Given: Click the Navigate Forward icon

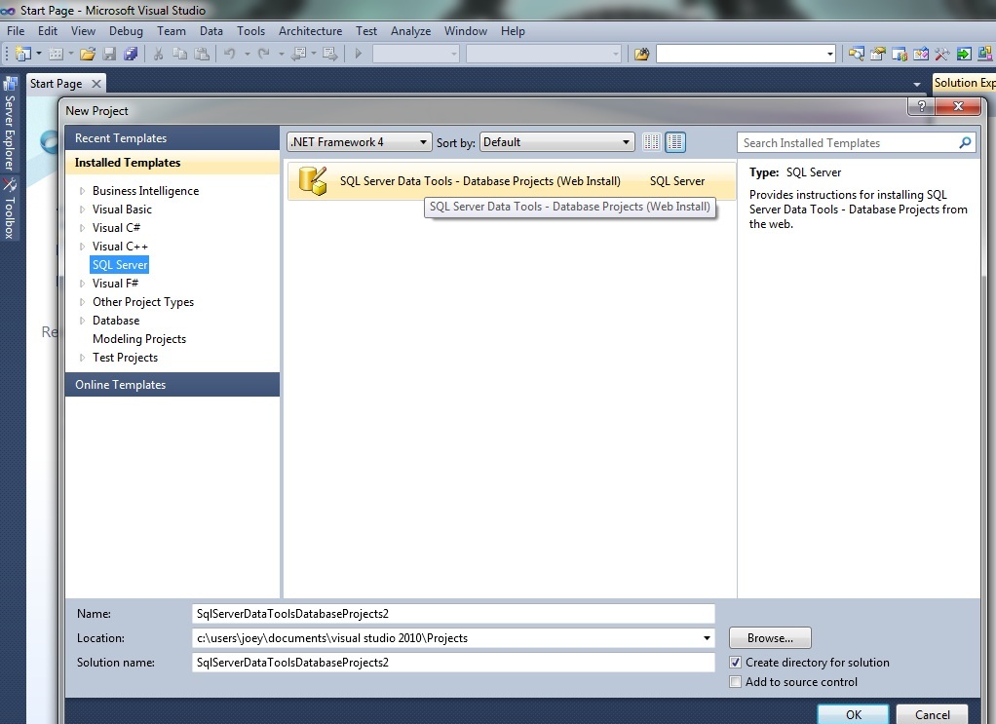Looking at the screenshot, I should tap(329, 54).
